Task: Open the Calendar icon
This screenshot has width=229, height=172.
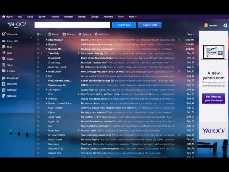Action: tap(4, 90)
